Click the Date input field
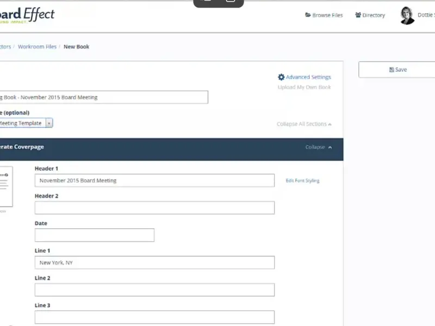Viewport: 435px width, 326px height. point(95,235)
